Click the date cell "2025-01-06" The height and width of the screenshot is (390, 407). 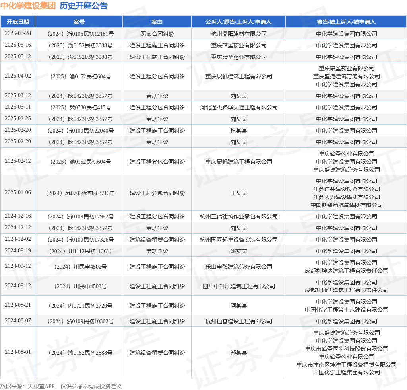[x=17, y=192]
